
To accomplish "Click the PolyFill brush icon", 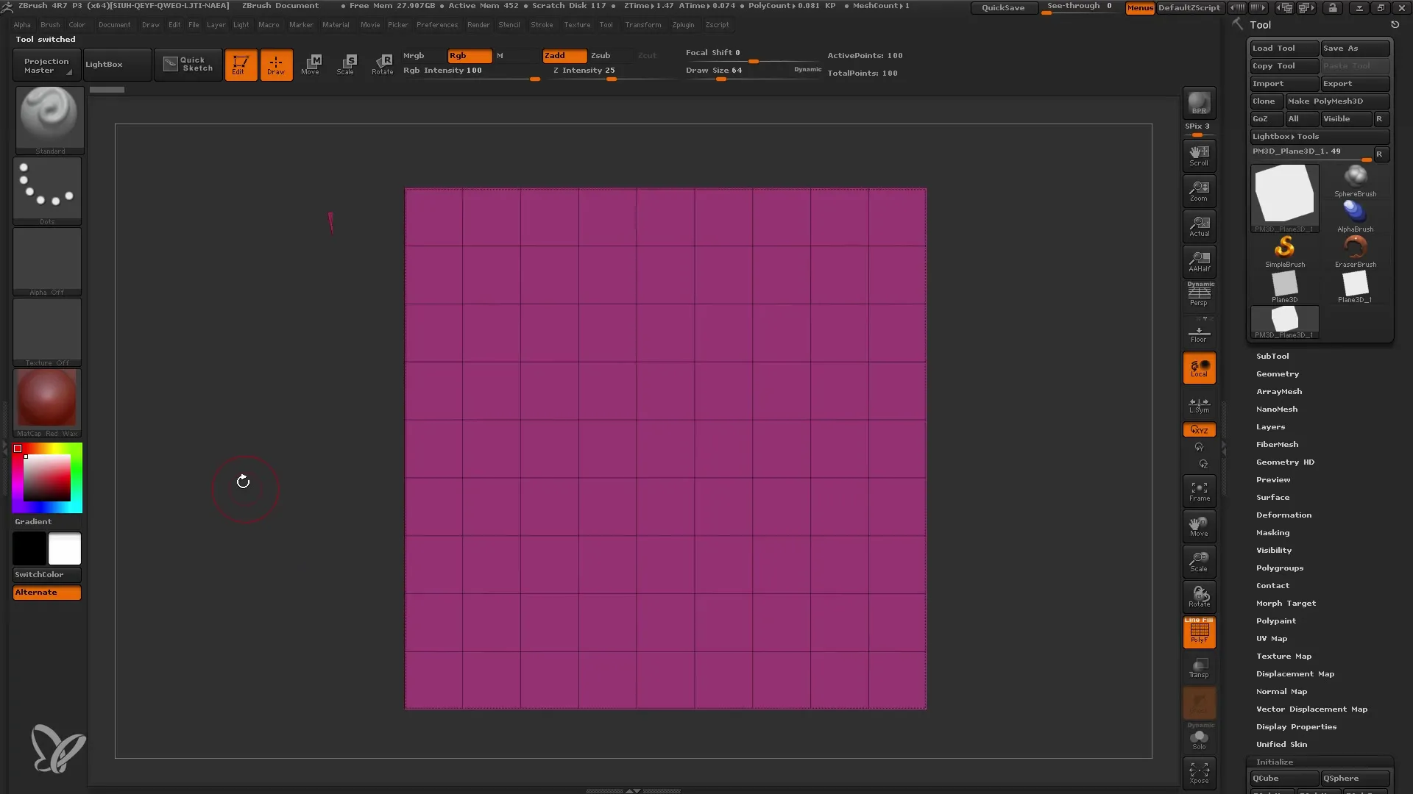I will point(1199,631).
